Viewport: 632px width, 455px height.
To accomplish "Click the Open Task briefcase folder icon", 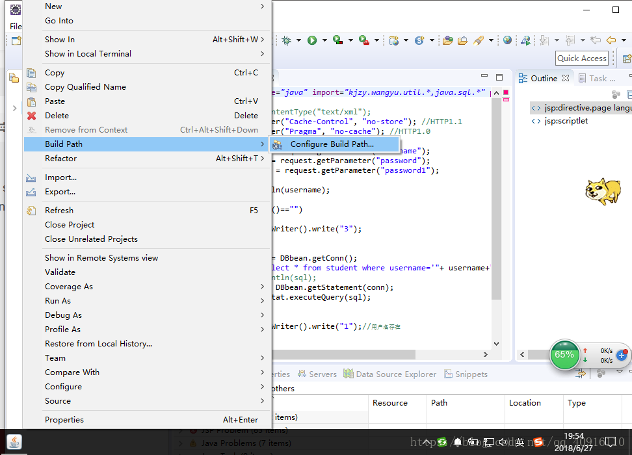I will point(463,40).
